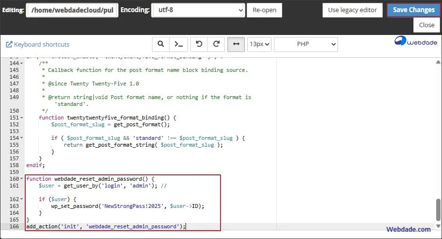The width and height of the screenshot is (442, 239).
Task: Click the terminal command prompt icon
Action: (179, 44)
